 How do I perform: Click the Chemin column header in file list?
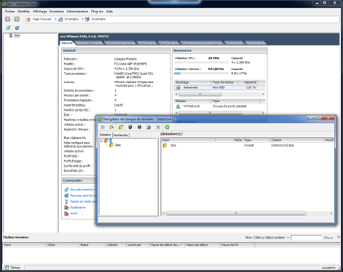(296, 140)
